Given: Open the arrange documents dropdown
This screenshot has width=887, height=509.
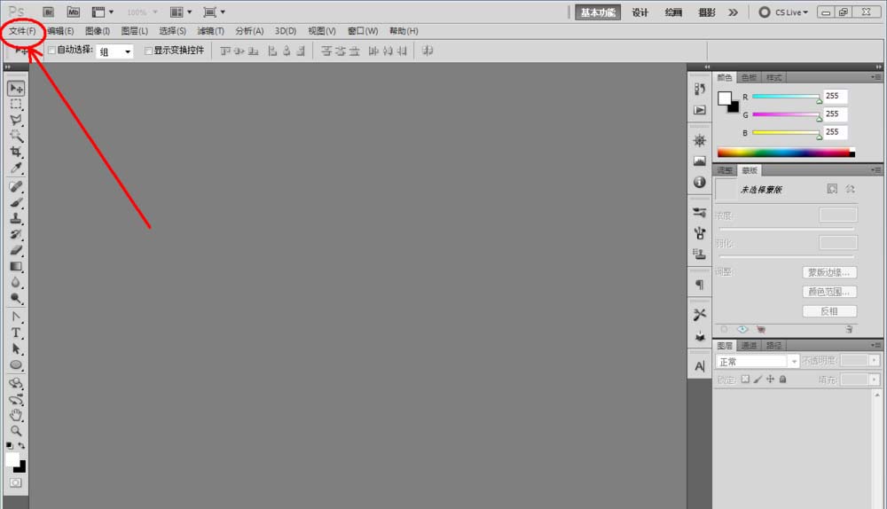Looking at the screenshot, I should 182,12.
